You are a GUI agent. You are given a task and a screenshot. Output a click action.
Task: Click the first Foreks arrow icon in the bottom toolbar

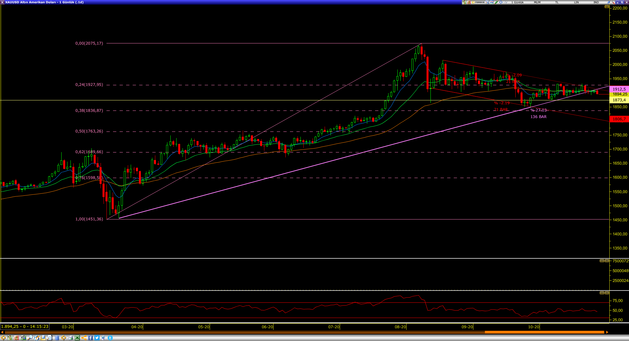[3, 338]
